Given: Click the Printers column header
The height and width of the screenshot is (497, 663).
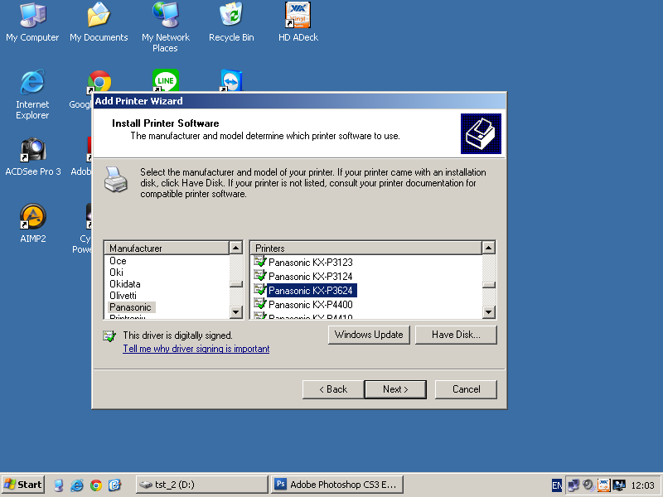Looking at the screenshot, I should pyautogui.click(x=365, y=248).
